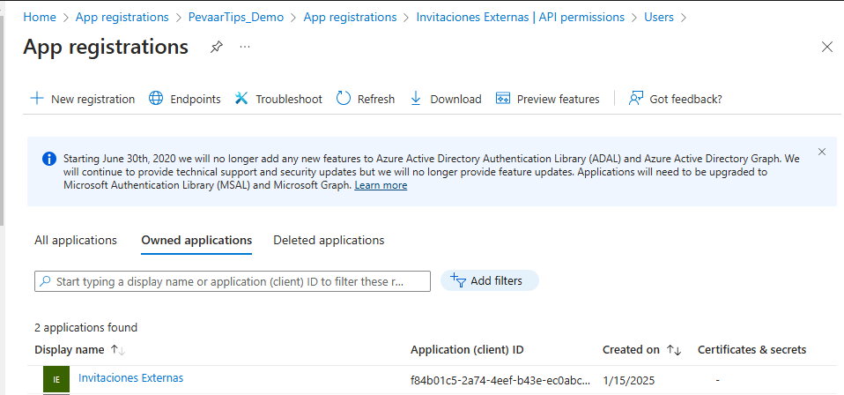
Task: Sort by Created on arrows
Action: tap(674, 350)
